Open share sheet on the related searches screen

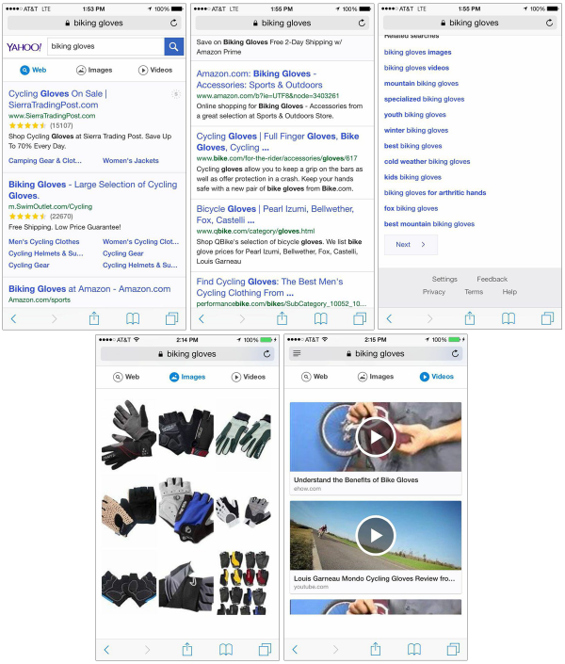[x=470, y=318]
